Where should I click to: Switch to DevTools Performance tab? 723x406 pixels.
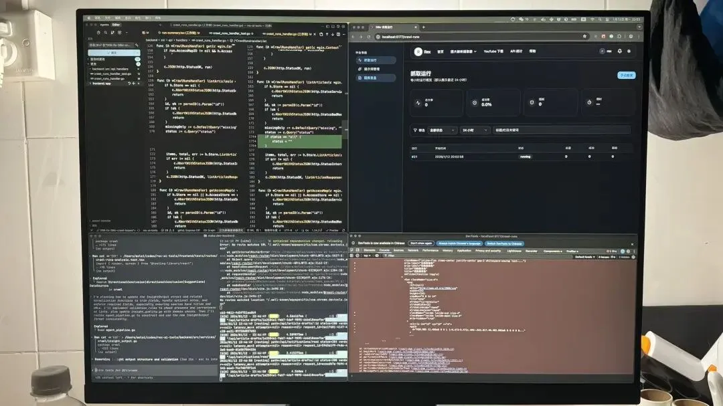tap(430, 251)
